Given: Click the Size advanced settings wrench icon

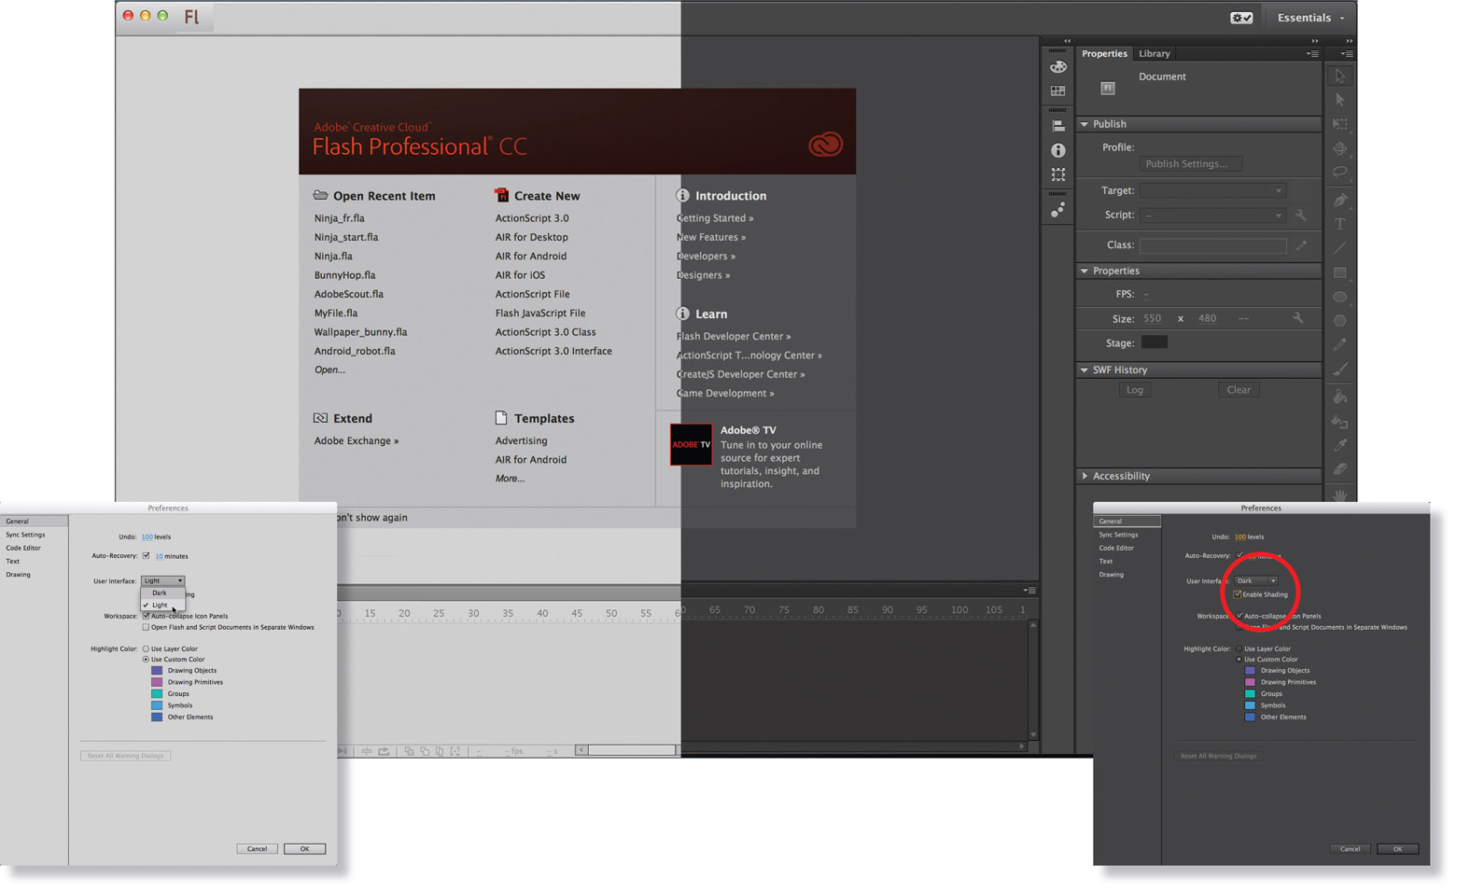Looking at the screenshot, I should tap(1297, 318).
